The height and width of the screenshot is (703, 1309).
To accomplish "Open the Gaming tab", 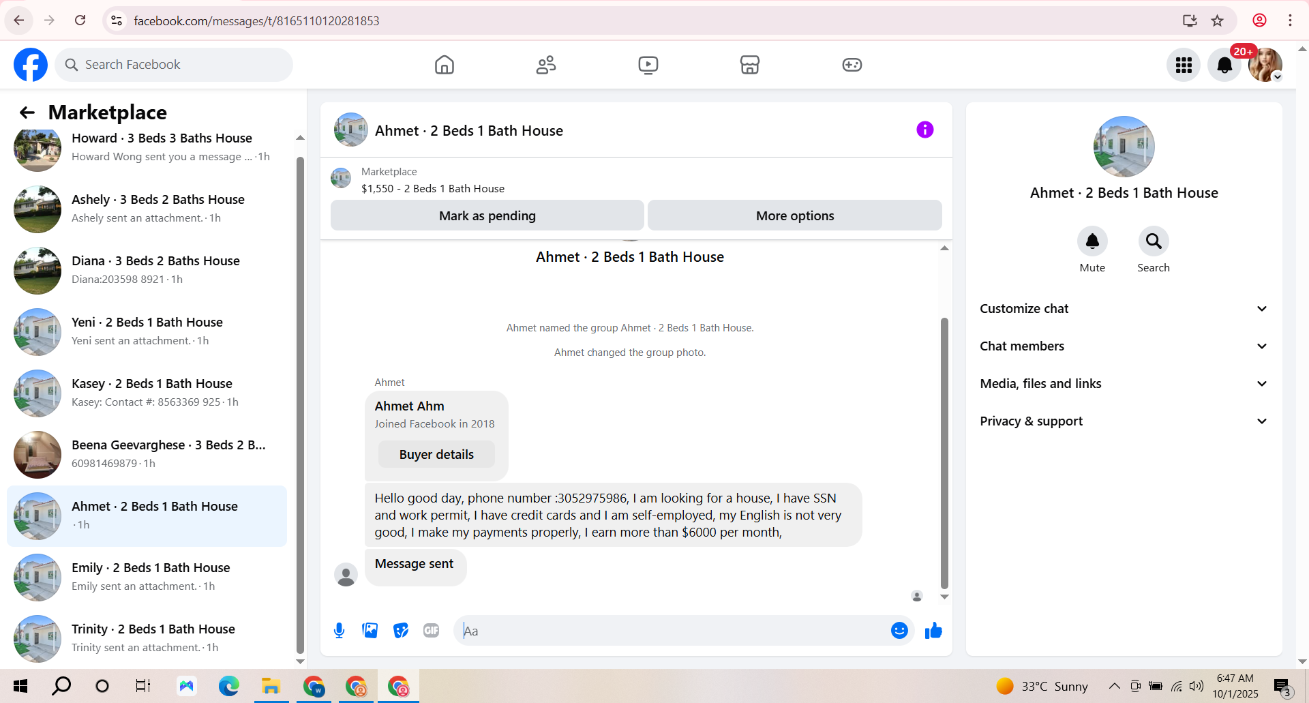I will coord(852,65).
